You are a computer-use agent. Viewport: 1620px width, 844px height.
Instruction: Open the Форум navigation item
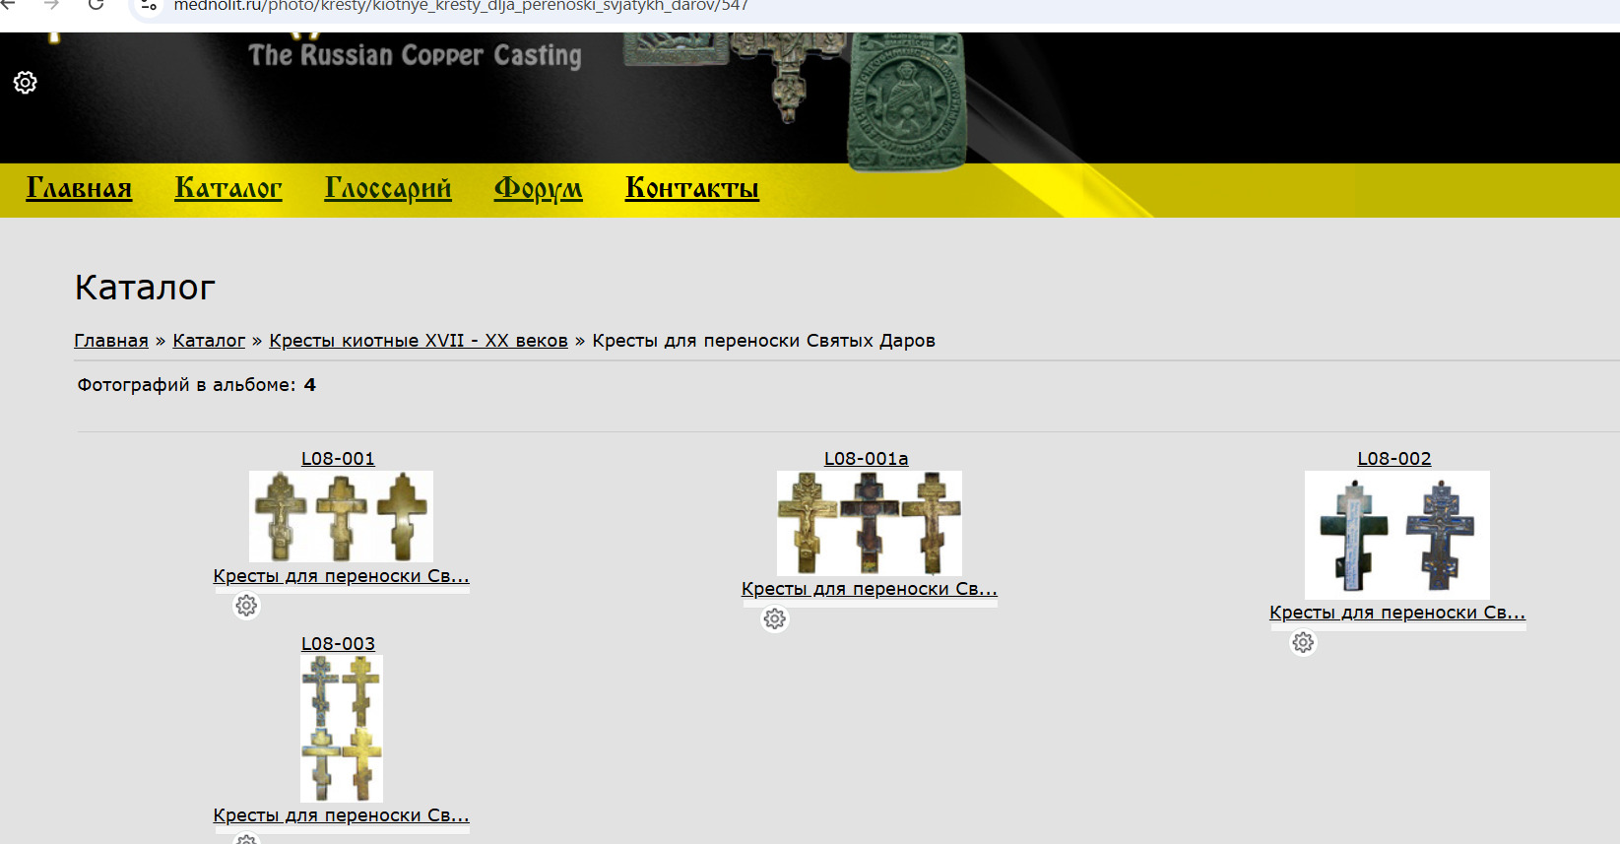(538, 188)
